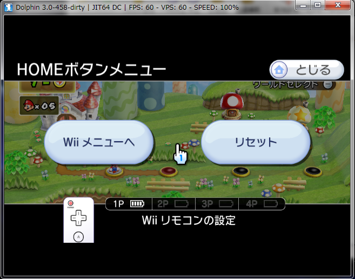This screenshot has height=279, width=355.
Task: Click the house icon in とじる button
Action: point(279,70)
